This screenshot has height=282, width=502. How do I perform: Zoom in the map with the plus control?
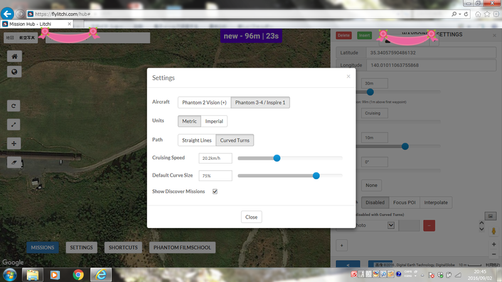494,244
